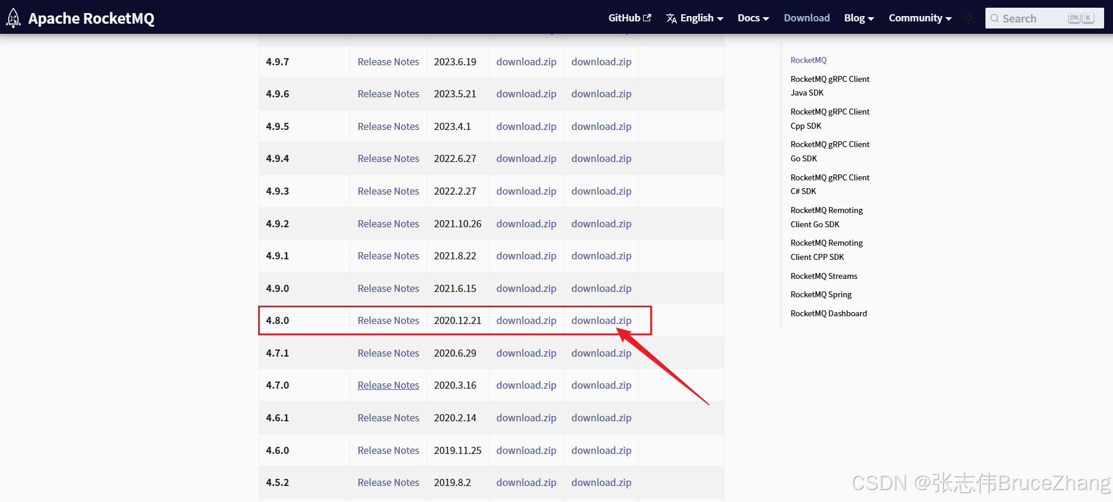The height and width of the screenshot is (502, 1113).
Task: Click second download.zip for version 4.9.3
Action: [601, 191]
